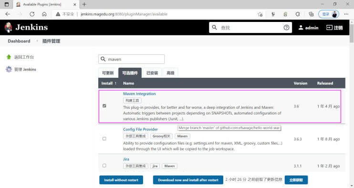Screen dimensions: 354x188
Task: Click the browser home icon
Action: [x=44, y=14]
